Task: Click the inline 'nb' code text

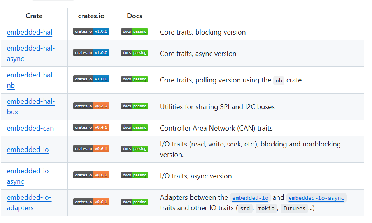Action: (x=279, y=80)
